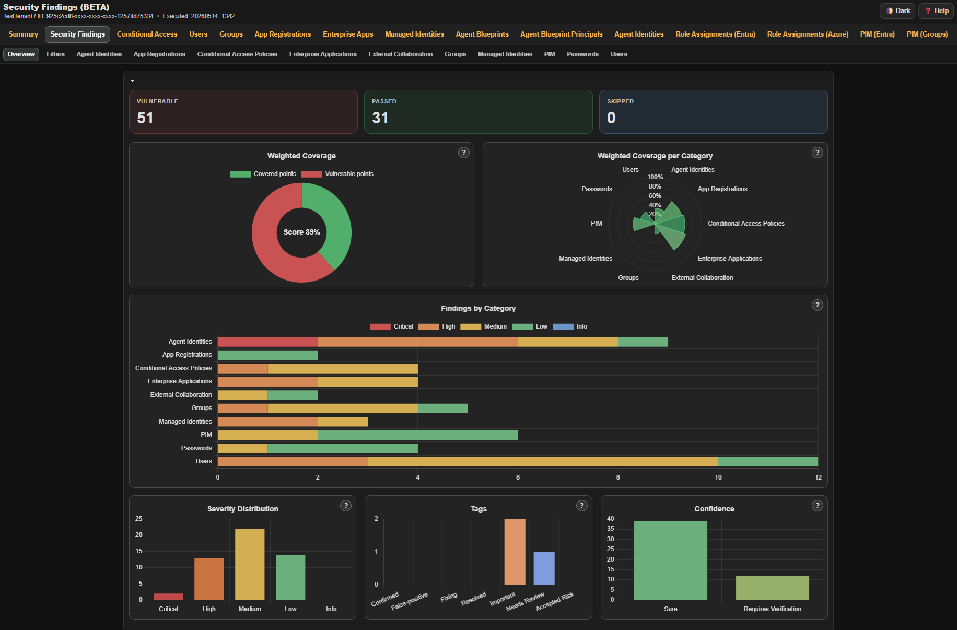Viewport: 957px width, 630px height.
Task: Toggle Info legend in Findings by Category
Action: pyautogui.click(x=570, y=326)
